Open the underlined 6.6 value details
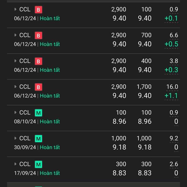The height and width of the screenshot is (187, 187). (x=174, y=35)
